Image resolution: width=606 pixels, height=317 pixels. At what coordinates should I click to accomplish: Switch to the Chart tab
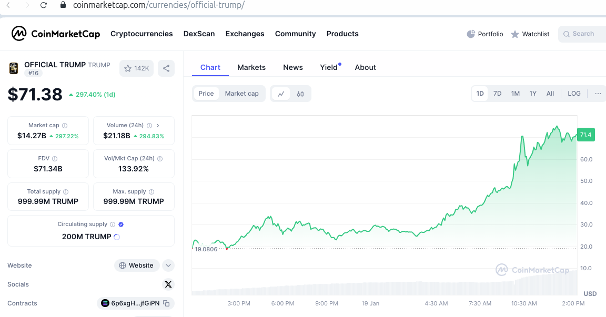(x=210, y=67)
